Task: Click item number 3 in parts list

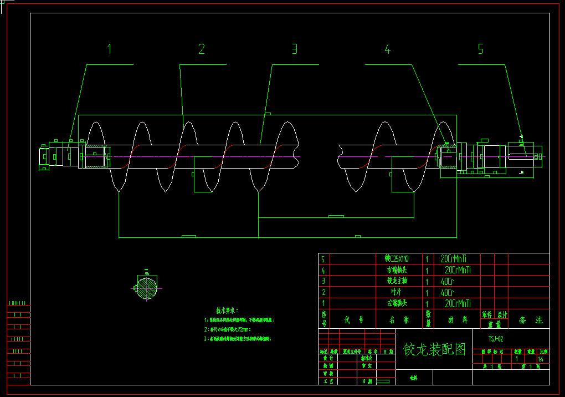Action: [x=323, y=281]
